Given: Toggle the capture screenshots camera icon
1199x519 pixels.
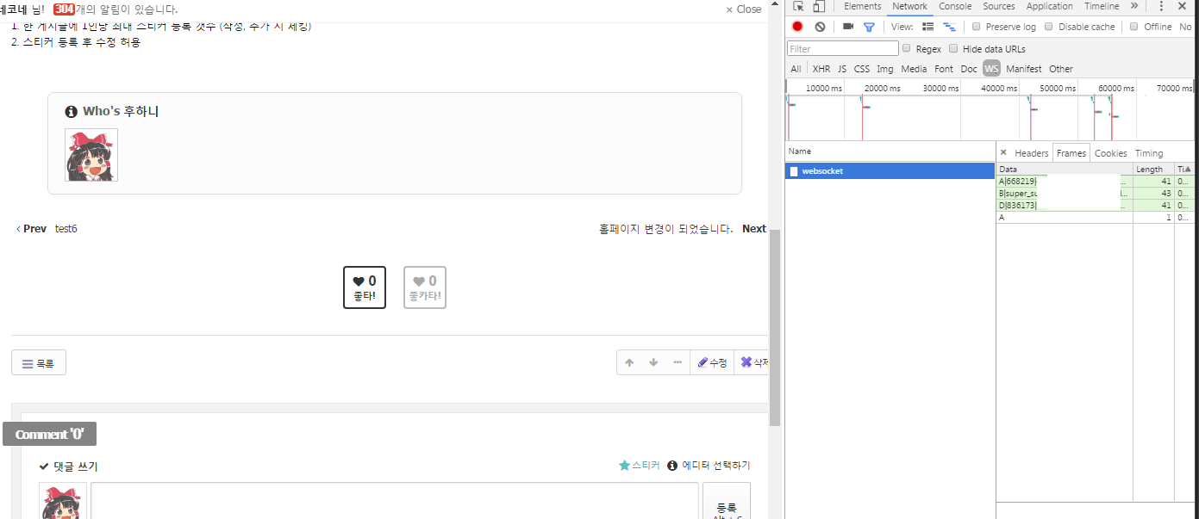Looking at the screenshot, I should (x=848, y=27).
